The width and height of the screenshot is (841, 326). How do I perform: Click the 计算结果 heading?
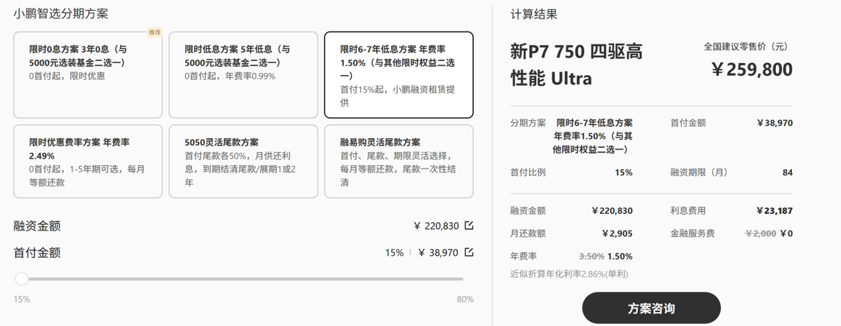[x=534, y=14]
